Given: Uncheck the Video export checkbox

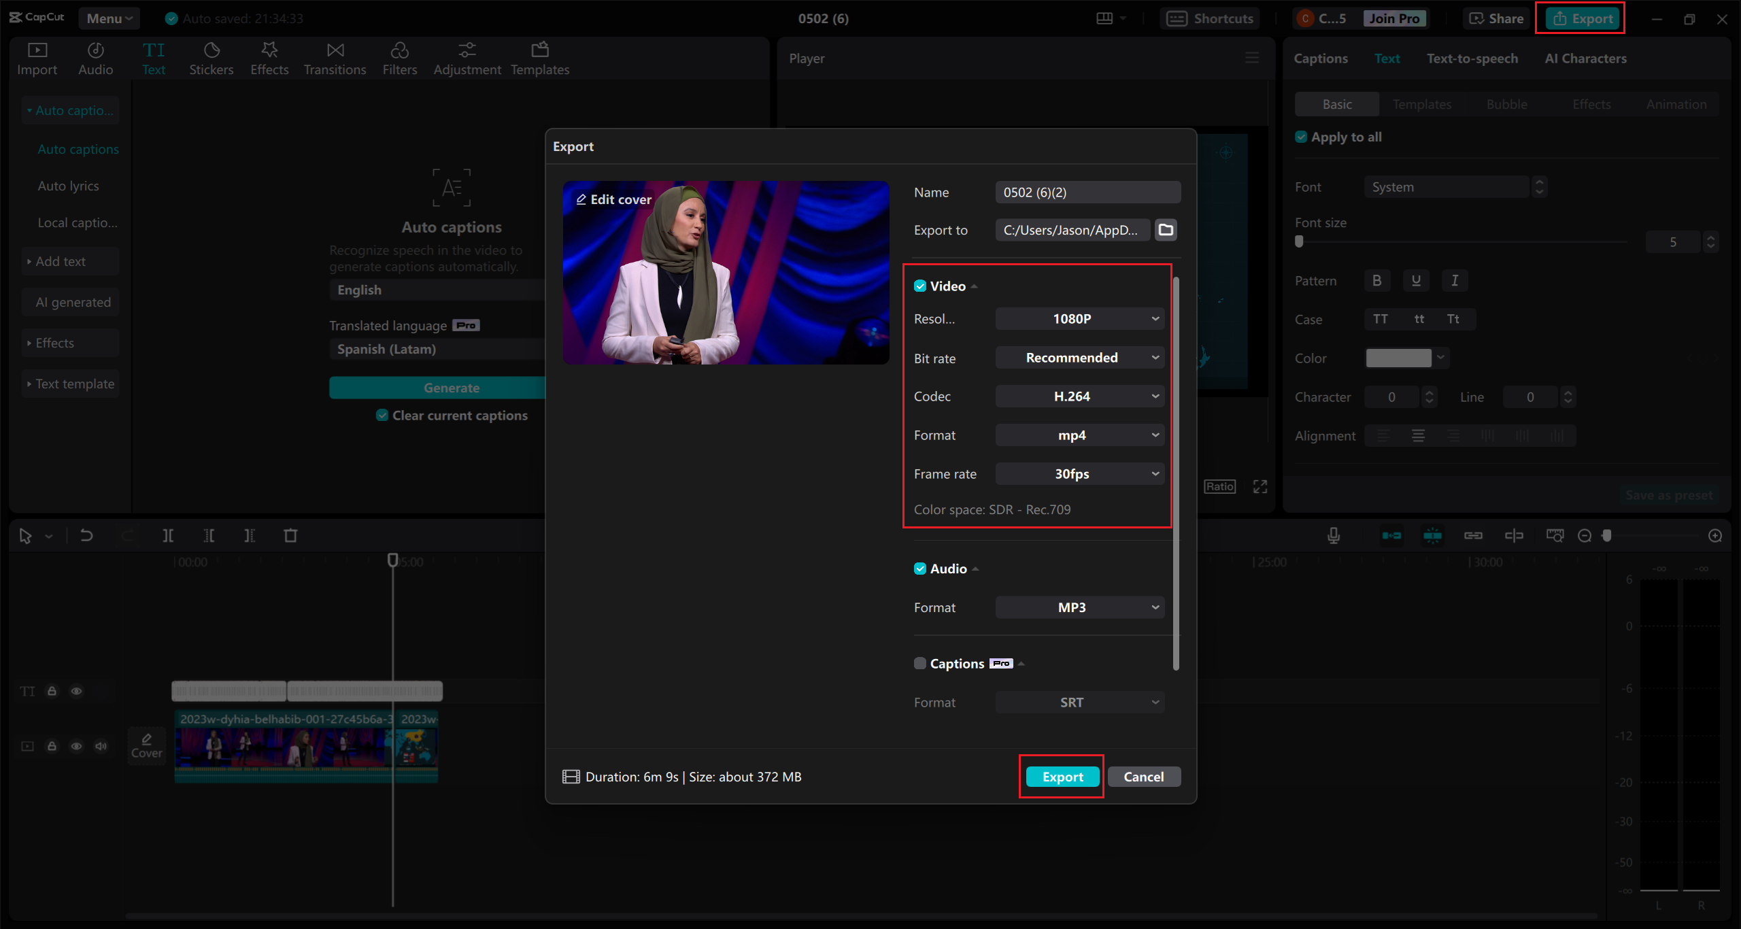Looking at the screenshot, I should (x=920, y=286).
